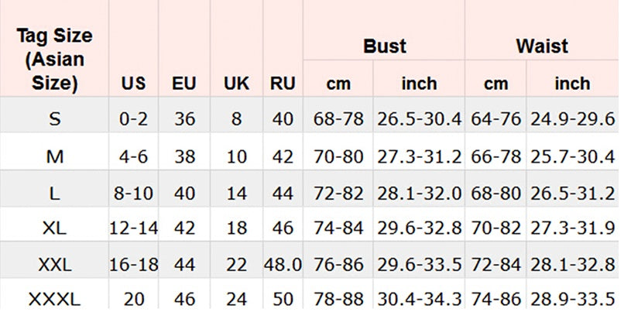Image resolution: width=631 pixels, height=319 pixels.
Task: Click the "XXL" tag size cell
Action: pyautogui.click(x=54, y=266)
